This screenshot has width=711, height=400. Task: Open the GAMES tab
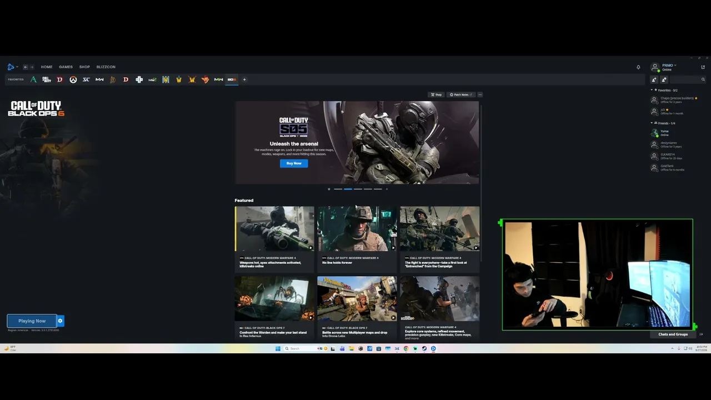point(66,67)
